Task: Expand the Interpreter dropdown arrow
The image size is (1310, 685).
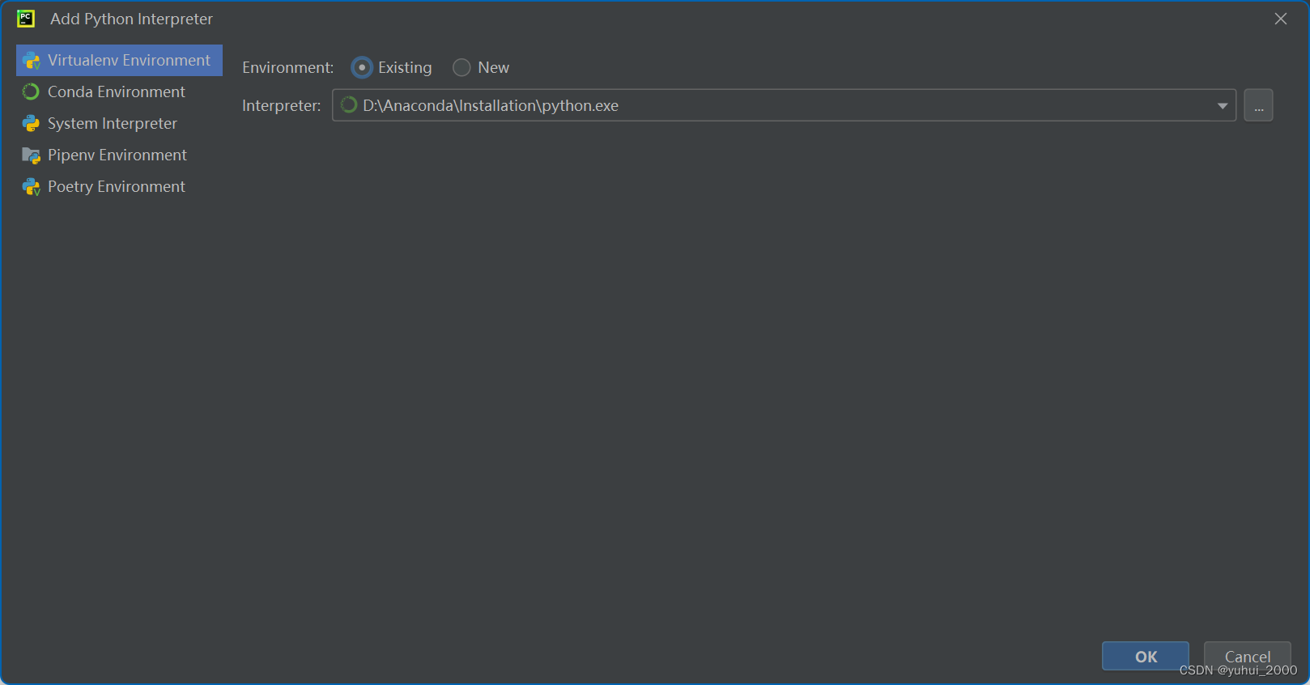Action: click(1223, 106)
